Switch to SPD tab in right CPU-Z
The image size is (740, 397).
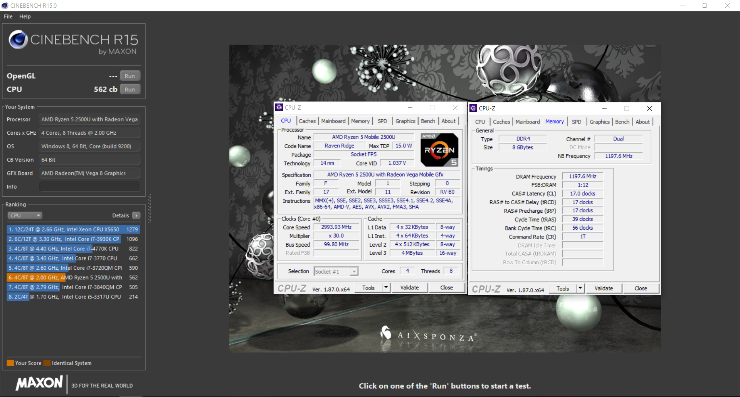pyautogui.click(x=577, y=122)
